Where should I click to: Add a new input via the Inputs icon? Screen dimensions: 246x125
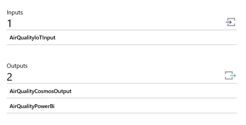tap(231, 22)
